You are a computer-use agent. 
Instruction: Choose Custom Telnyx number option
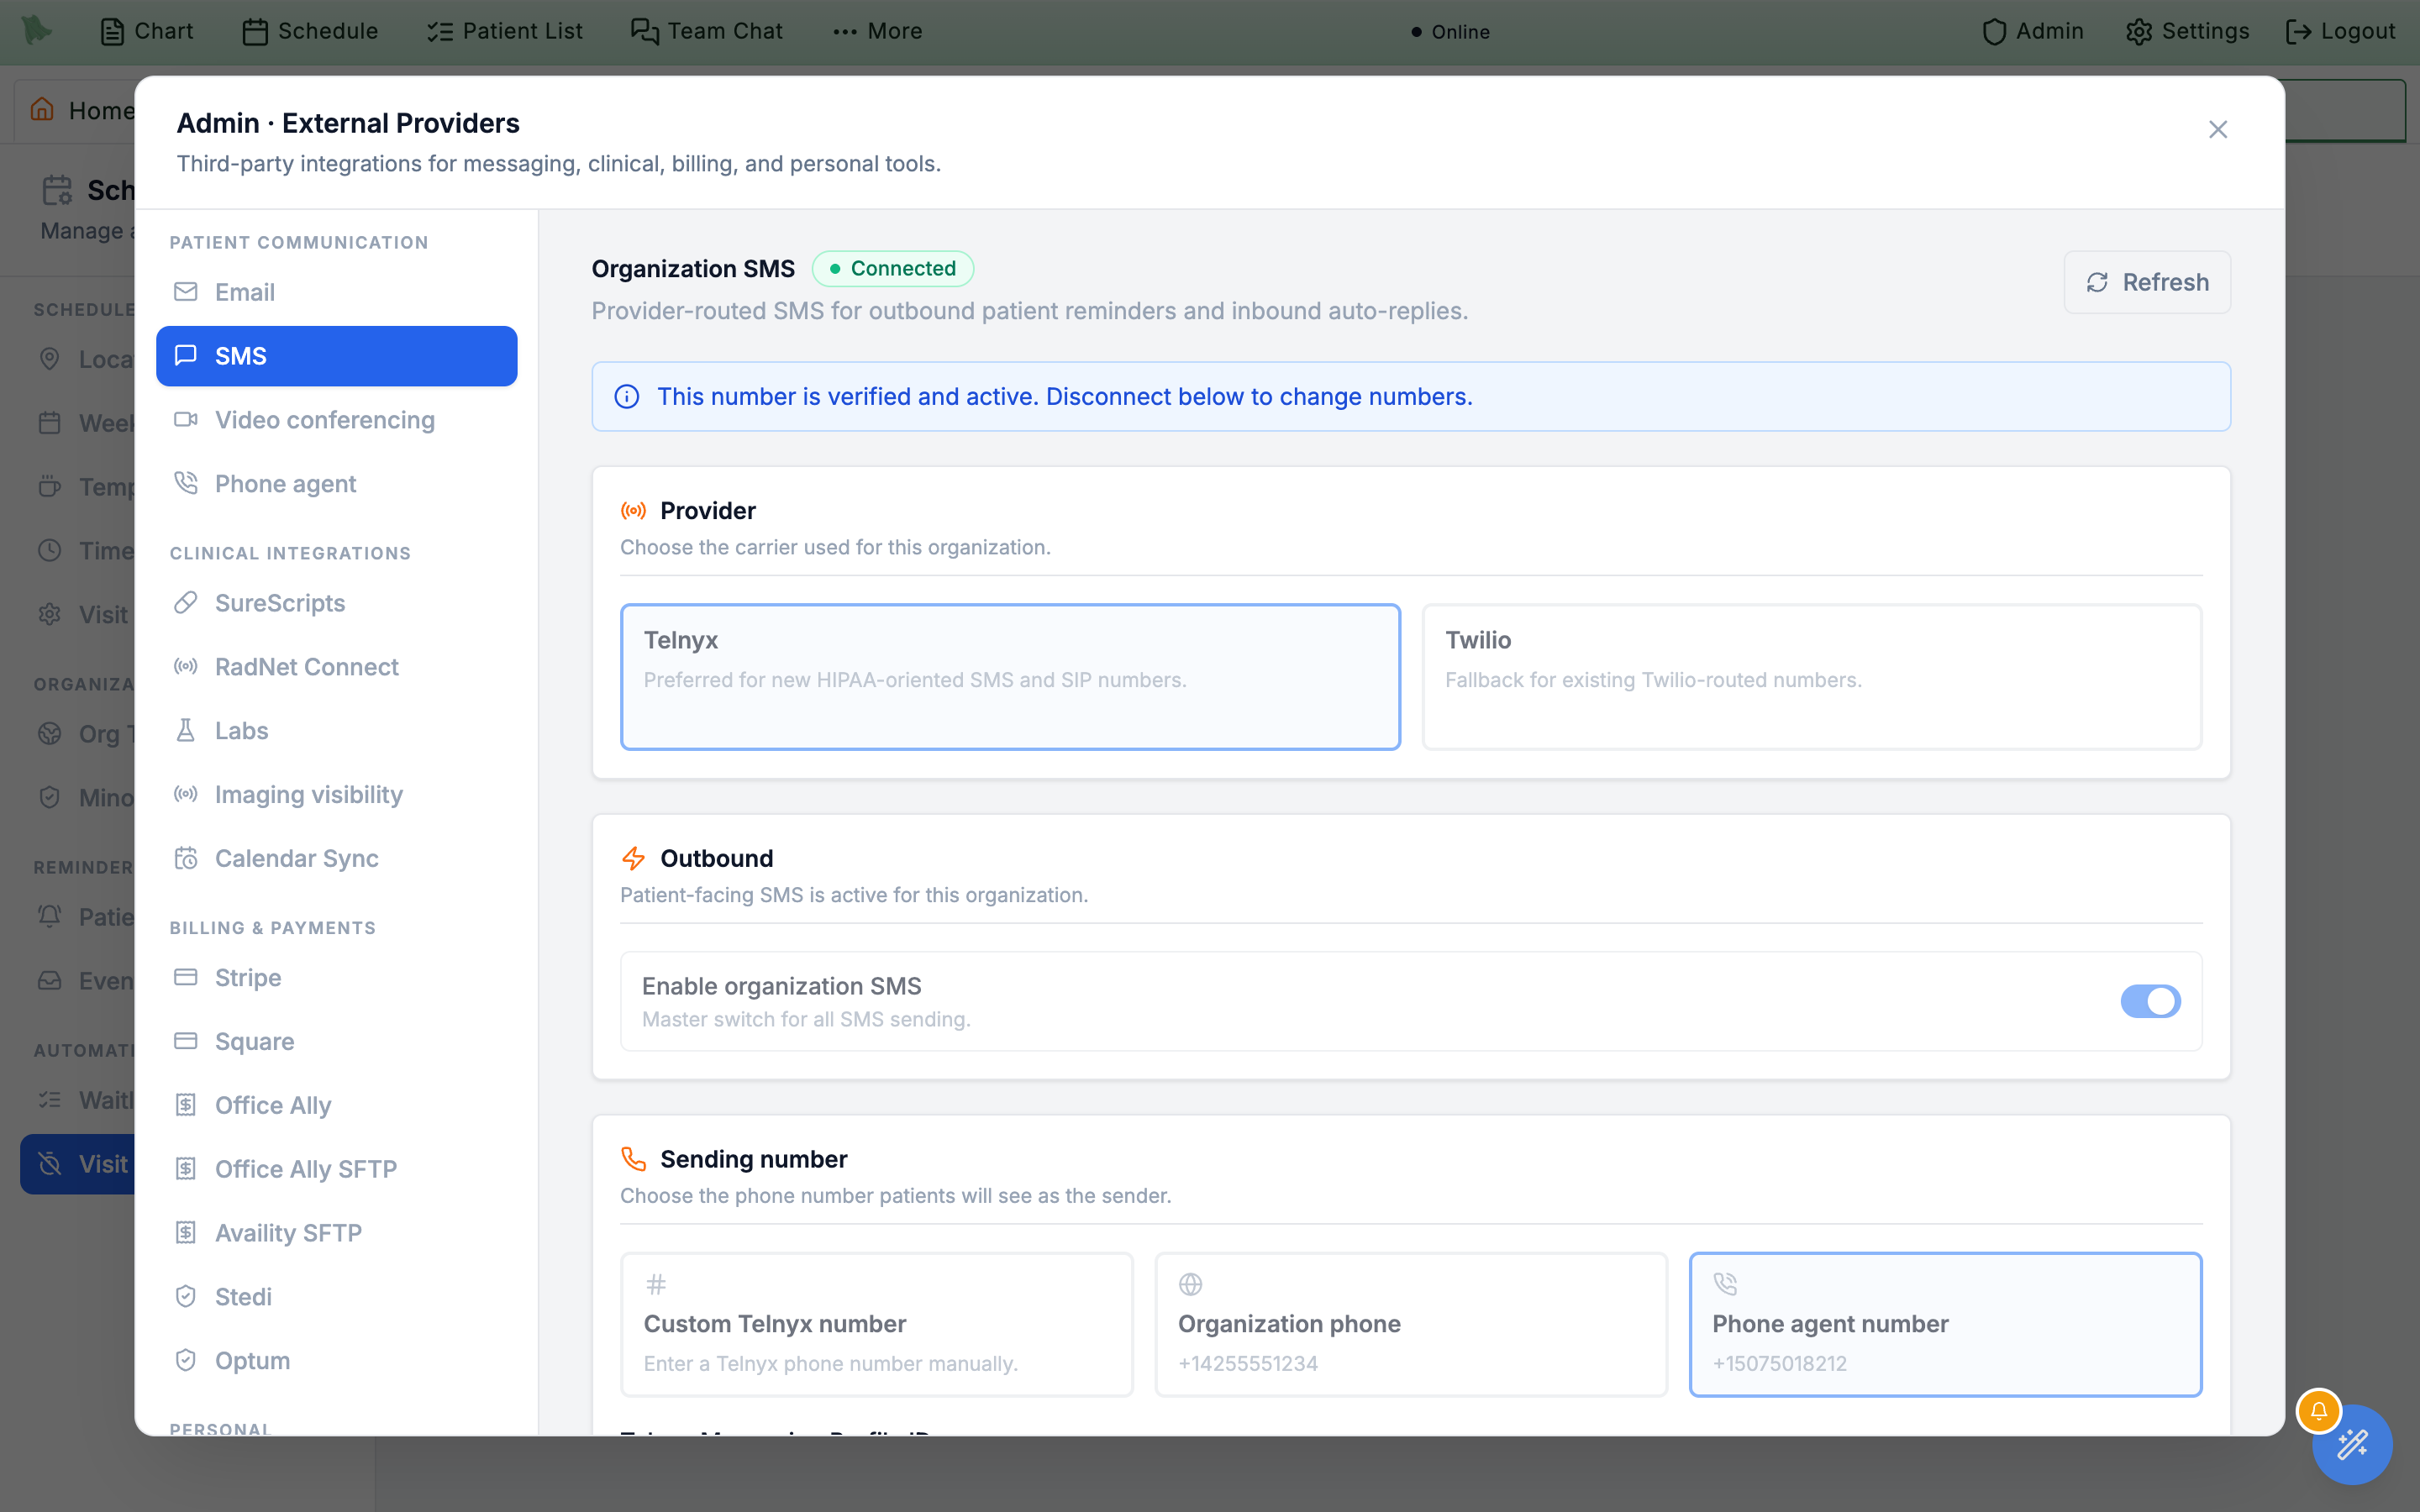point(877,1324)
